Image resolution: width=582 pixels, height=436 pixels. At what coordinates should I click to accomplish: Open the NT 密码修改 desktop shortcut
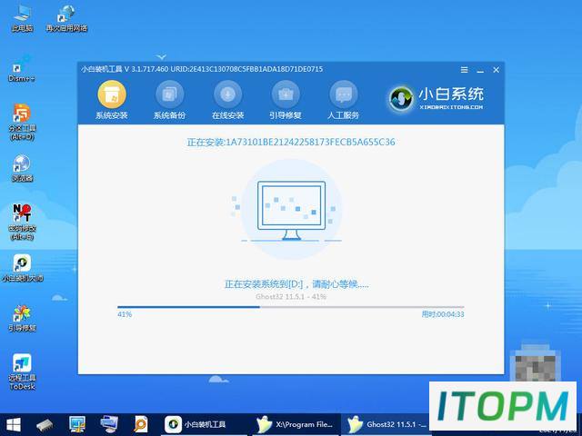(22, 222)
